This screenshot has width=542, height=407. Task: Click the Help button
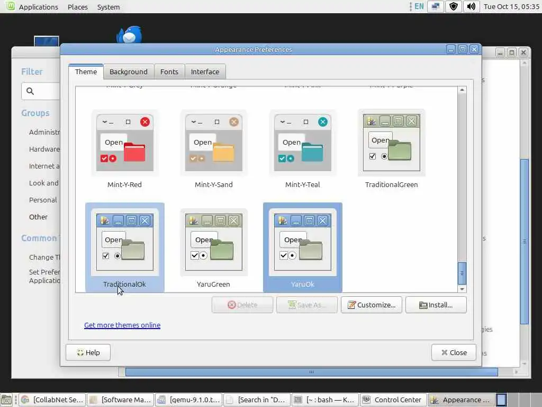tap(88, 352)
